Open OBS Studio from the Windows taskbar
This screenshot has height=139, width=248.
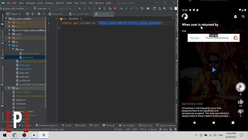click(24, 135)
